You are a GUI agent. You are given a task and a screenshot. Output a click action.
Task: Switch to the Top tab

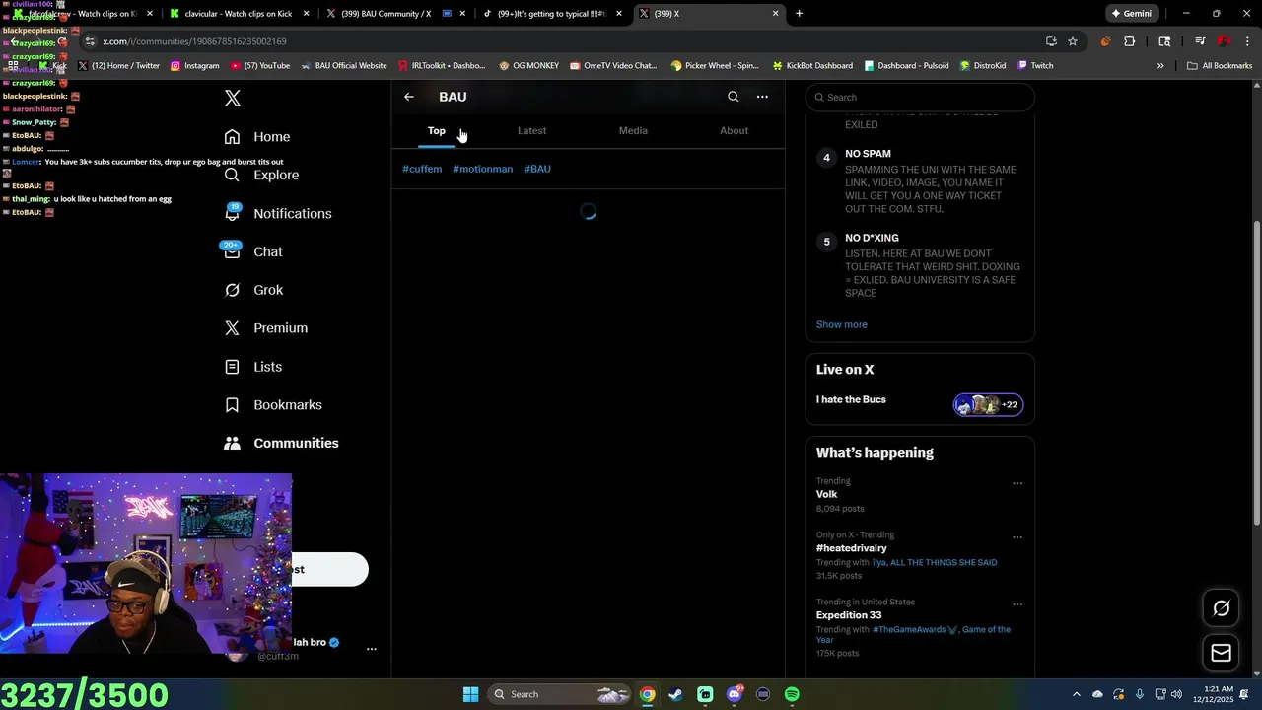point(437,130)
